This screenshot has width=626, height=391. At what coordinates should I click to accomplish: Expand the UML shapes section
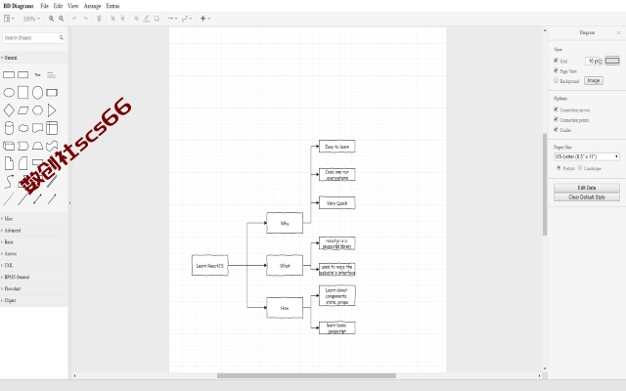33,265
